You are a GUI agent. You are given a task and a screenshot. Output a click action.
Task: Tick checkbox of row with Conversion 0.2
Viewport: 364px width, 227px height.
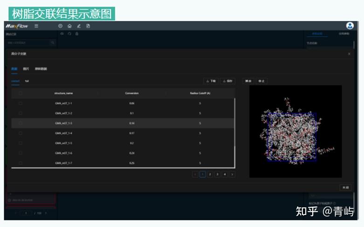point(21,143)
